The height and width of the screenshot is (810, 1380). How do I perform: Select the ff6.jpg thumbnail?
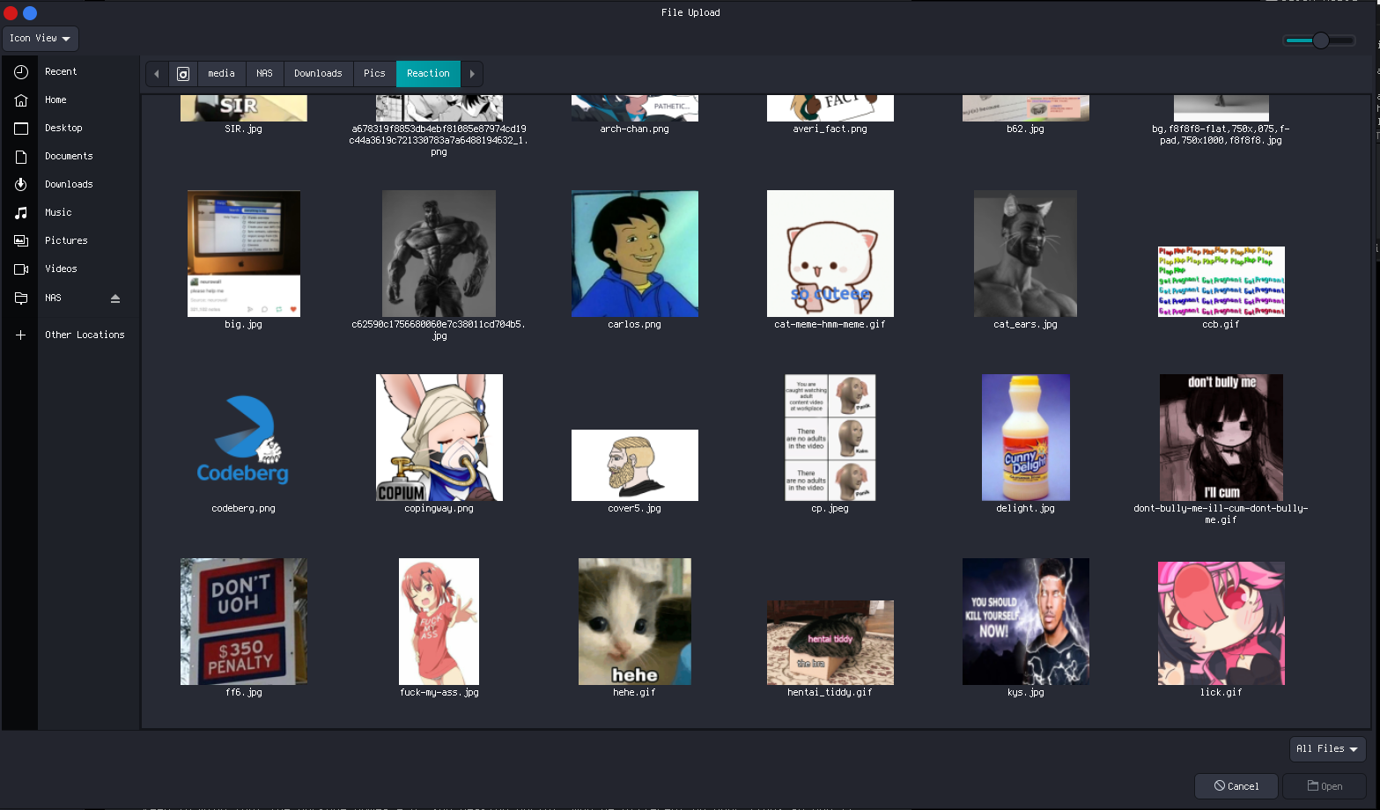[244, 622]
